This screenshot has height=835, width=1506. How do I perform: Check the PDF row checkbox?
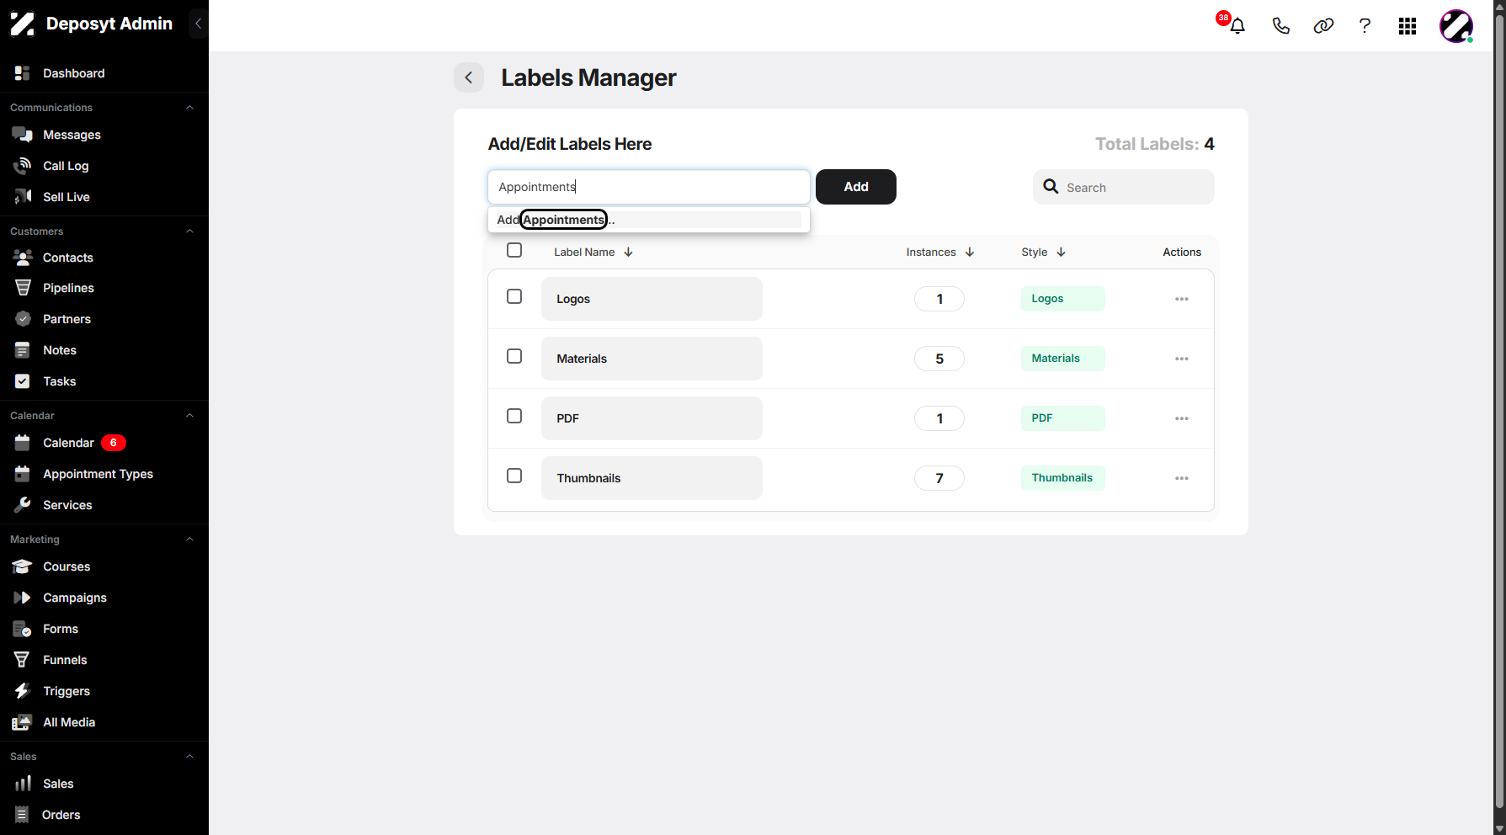tap(514, 416)
